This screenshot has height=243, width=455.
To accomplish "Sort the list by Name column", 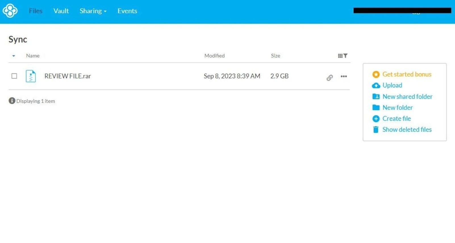I will [x=33, y=56].
